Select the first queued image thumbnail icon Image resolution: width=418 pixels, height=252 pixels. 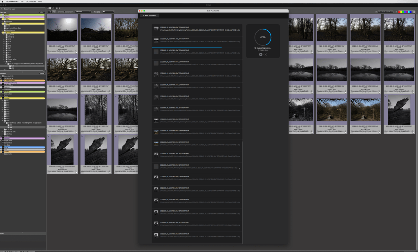[x=156, y=29]
